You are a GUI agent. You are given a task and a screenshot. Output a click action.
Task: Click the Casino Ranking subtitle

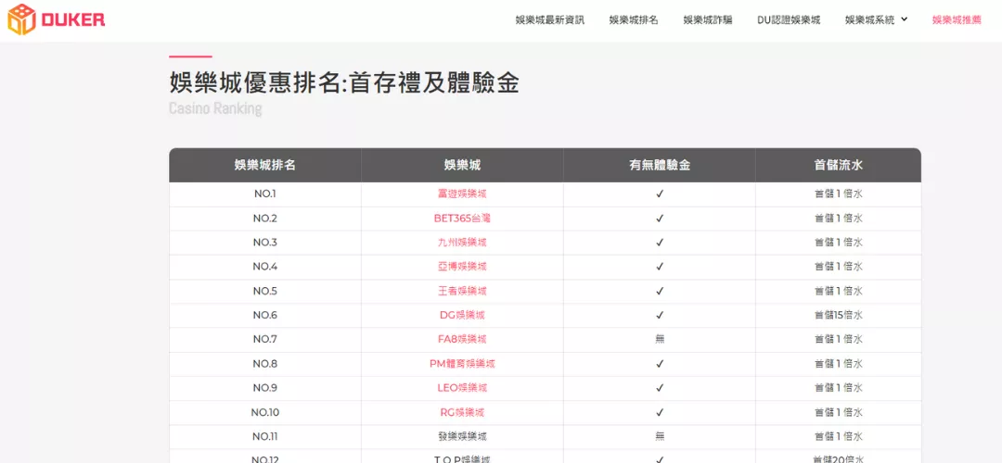pyautogui.click(x=215, y=108)
